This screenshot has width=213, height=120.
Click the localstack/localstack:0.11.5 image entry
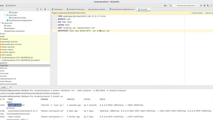pos(22,111)
